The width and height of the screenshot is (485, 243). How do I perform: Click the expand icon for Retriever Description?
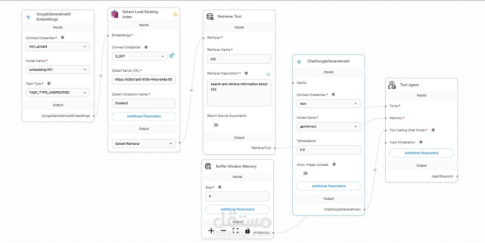(268, 74)
